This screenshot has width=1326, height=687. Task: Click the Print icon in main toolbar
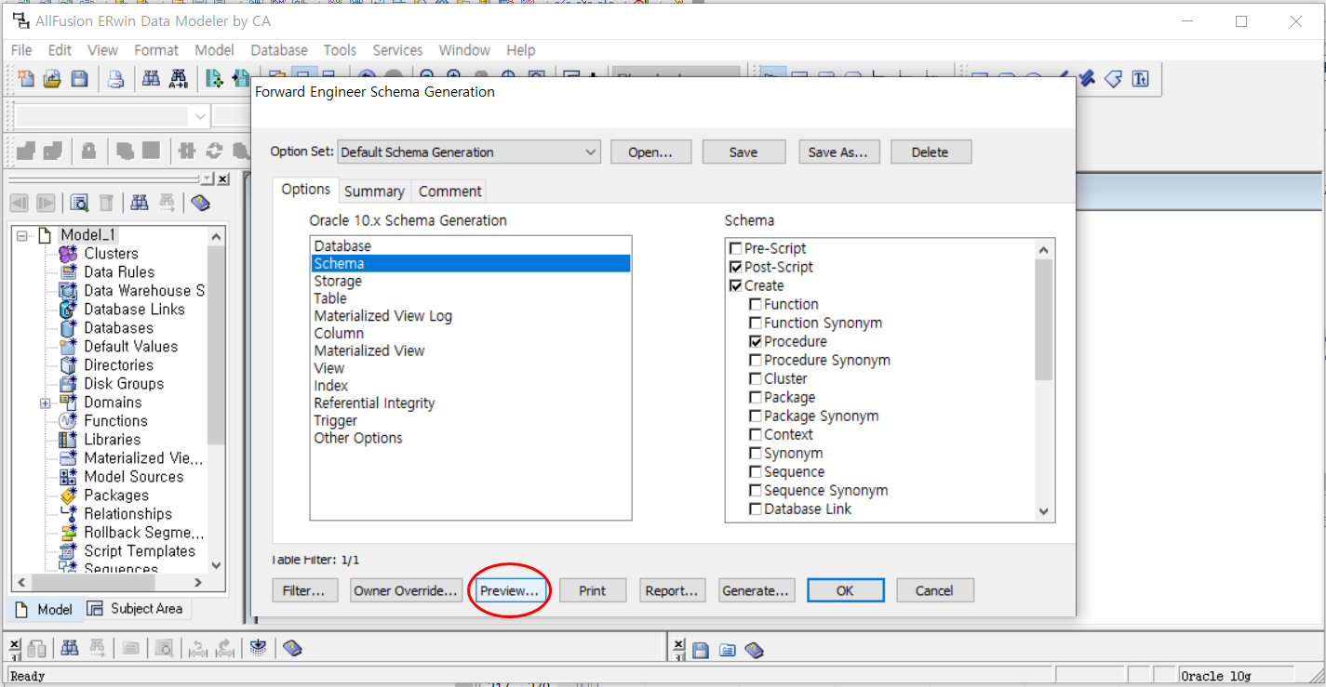click(x=115, y=79)
